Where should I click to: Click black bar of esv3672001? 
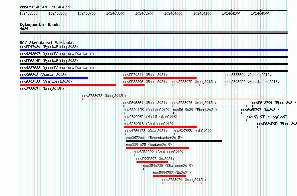coord(174,141)
